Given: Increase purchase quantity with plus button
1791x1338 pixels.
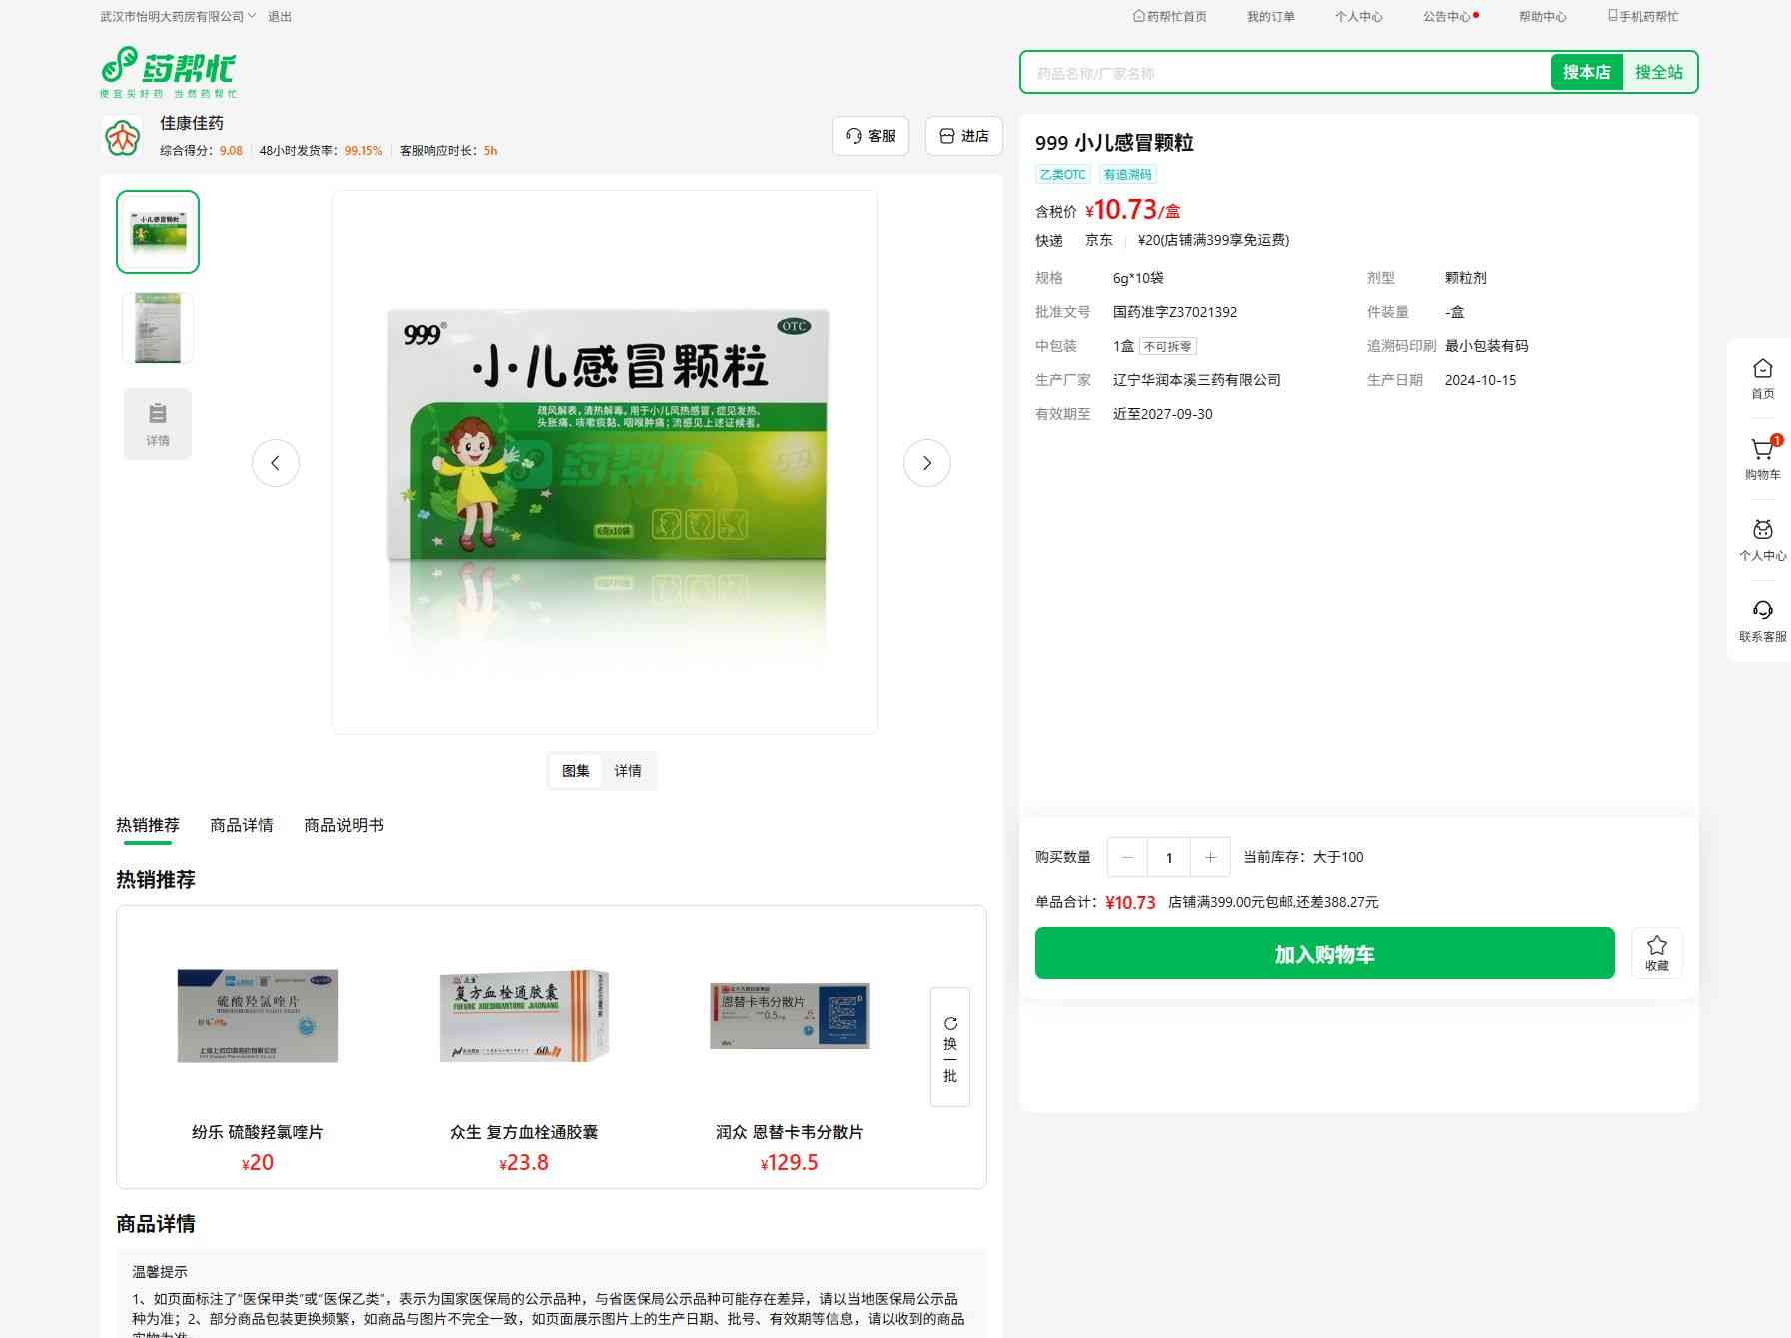Looking at the screenshot, I should [1210, 857].
